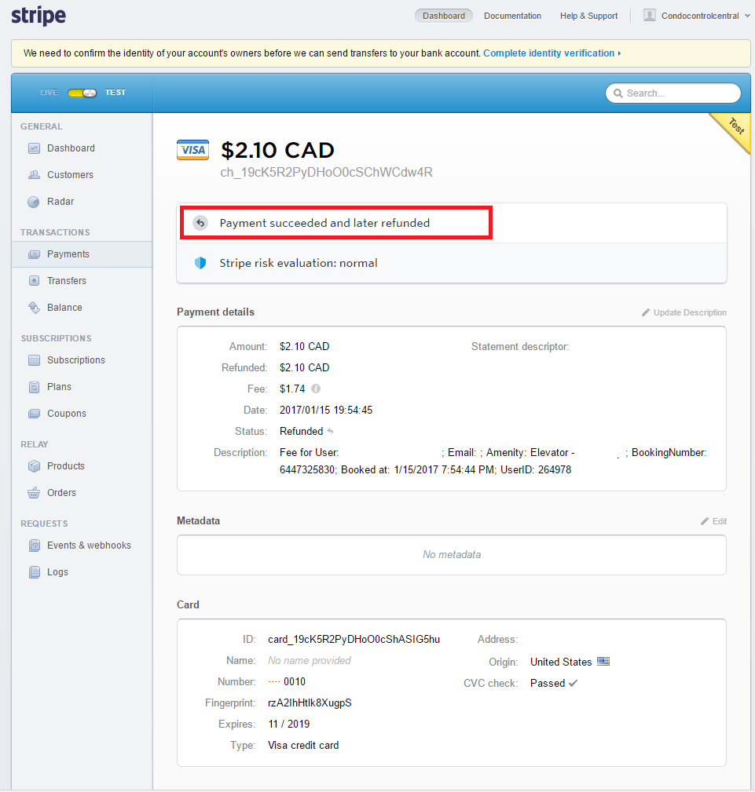The image size is (755, 792).
Task: Open Radar in the sidebar
Action: (60, 202)
